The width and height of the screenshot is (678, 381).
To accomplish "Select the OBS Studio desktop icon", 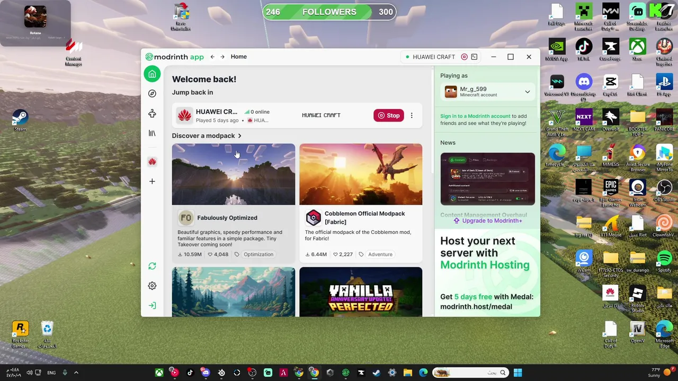I will (664, 190).
